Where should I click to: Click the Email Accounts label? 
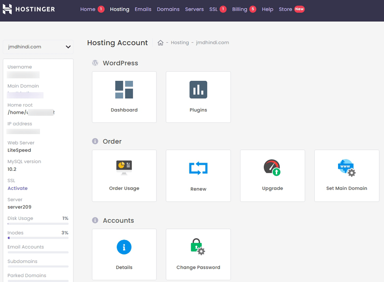(26, 247)
